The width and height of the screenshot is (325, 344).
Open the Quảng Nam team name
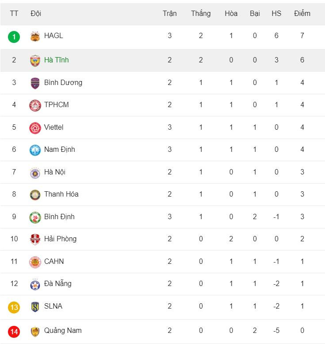tap(63, 330)
